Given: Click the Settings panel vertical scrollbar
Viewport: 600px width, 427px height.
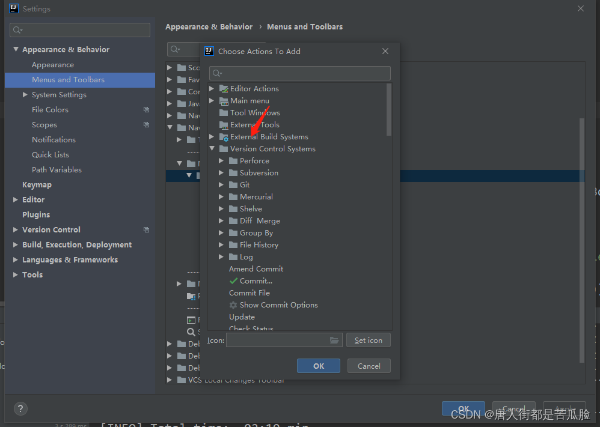Looking at the screenshot, I should click(x=582, y=240).
